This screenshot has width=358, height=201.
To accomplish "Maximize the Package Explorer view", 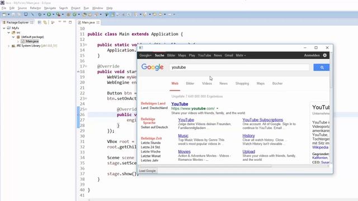I will click(70, 22).
